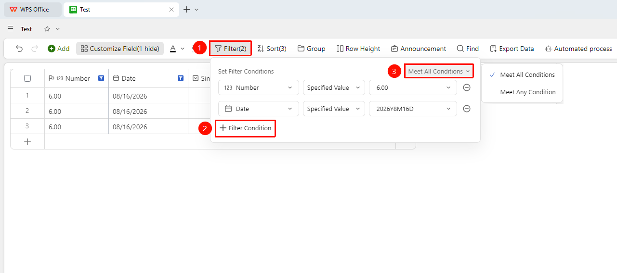Click the Find search tool
This screenshot has height=273, width=617.
click(x=468, y=49)
